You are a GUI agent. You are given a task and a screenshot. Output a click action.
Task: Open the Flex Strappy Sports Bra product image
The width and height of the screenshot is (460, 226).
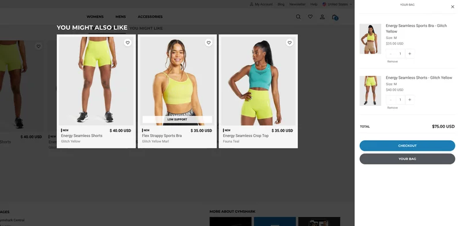[177, 81]
